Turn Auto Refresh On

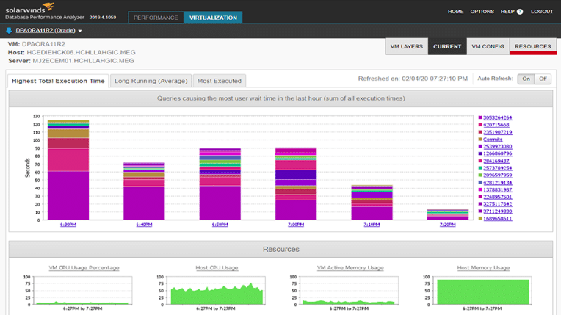(x=526, y=79)
